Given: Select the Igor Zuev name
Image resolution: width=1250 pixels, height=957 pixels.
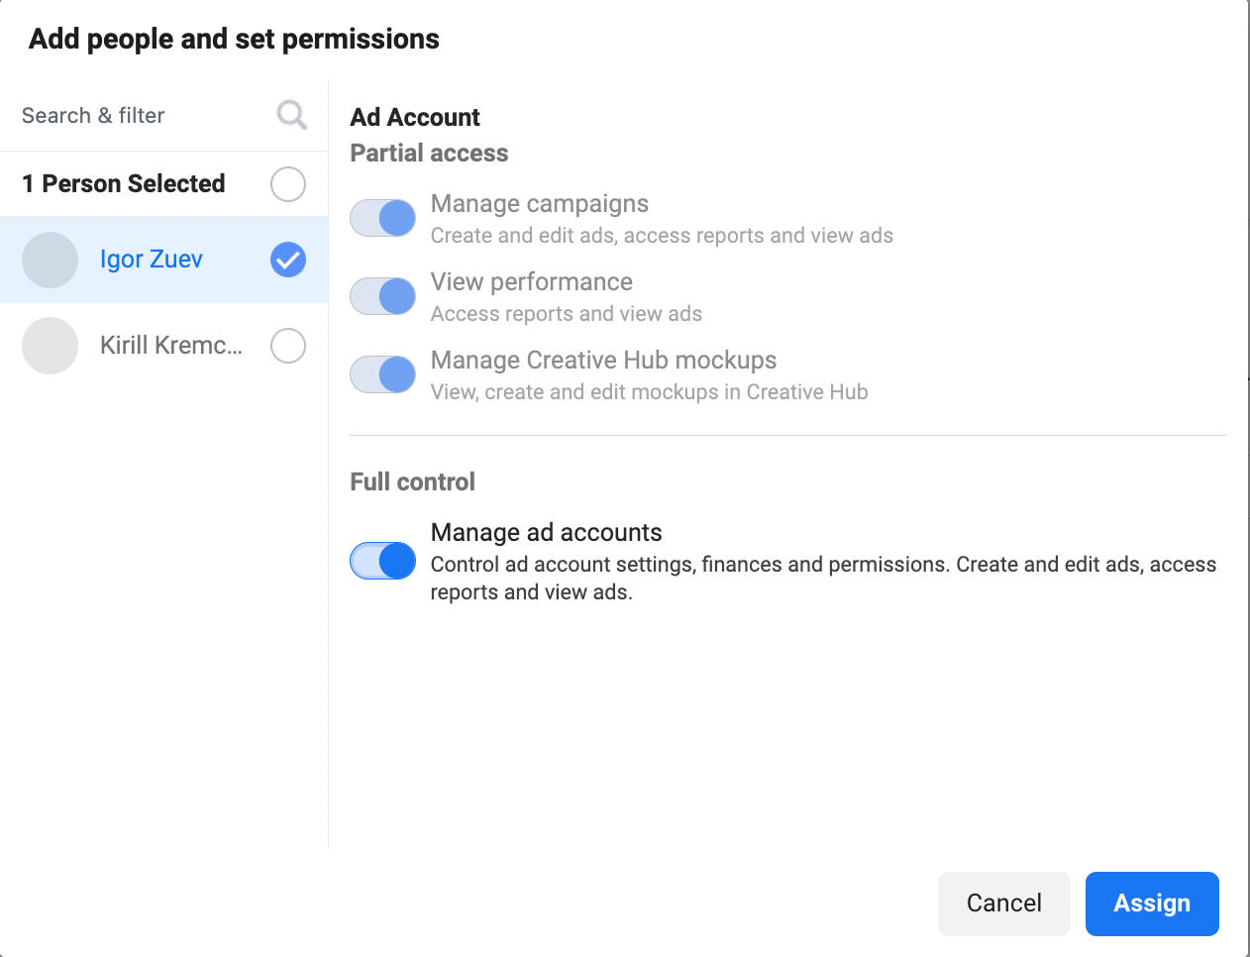Looking at the screenshot, I should [x=152, y=260].
